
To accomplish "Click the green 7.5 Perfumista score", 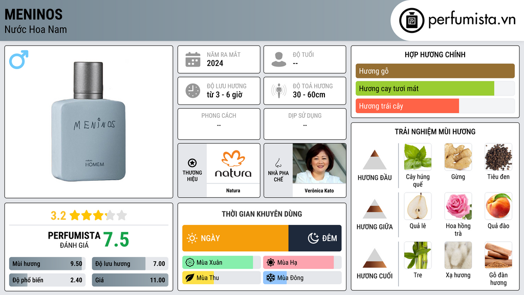I will (x=116, y=240).
